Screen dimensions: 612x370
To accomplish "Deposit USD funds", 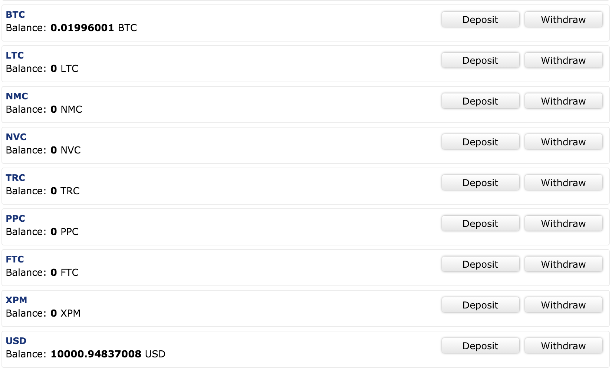I will [480, 346].
